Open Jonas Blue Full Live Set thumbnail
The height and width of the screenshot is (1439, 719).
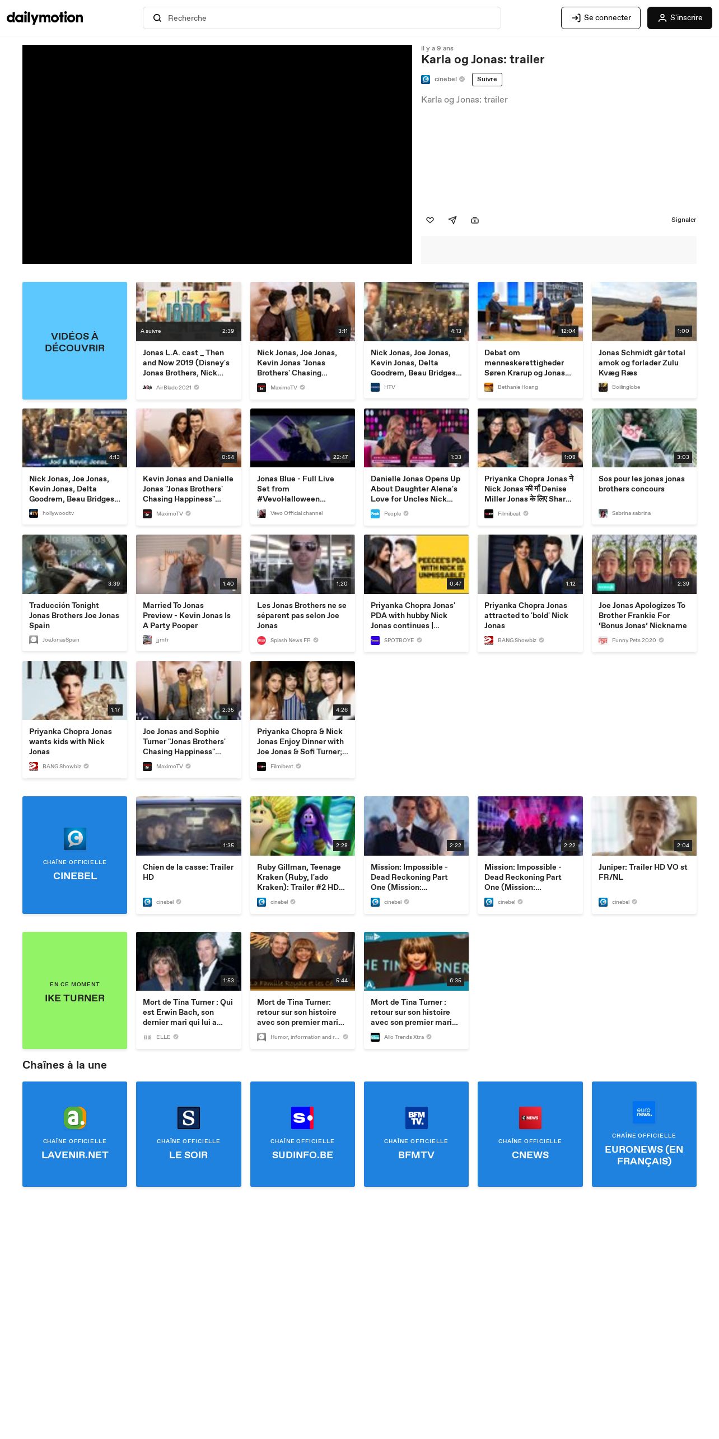click(302, 438)
